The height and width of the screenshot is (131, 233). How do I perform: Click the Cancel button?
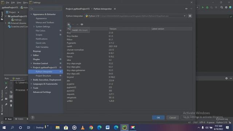click(173, 118)
